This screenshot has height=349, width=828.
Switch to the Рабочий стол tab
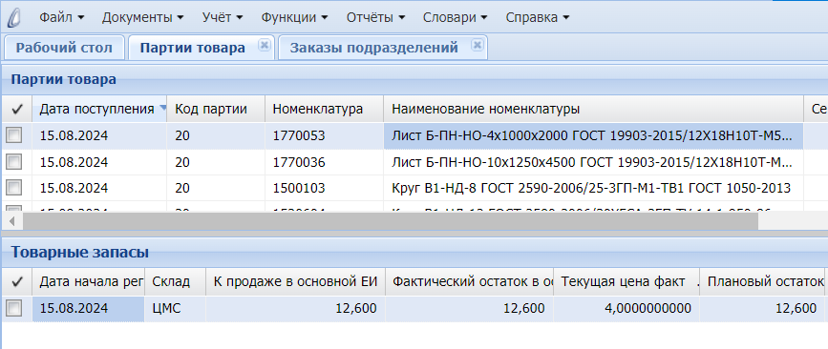click(x=64, y=48)
